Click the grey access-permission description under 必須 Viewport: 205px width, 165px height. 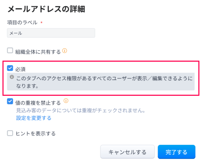(x=104, y=82)
